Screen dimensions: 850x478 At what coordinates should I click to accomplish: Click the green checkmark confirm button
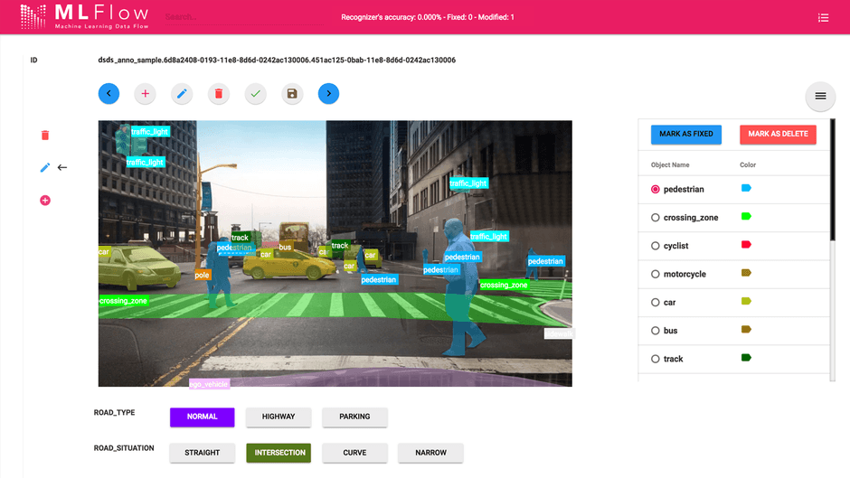pyautogui.click(x=255, y=93)
